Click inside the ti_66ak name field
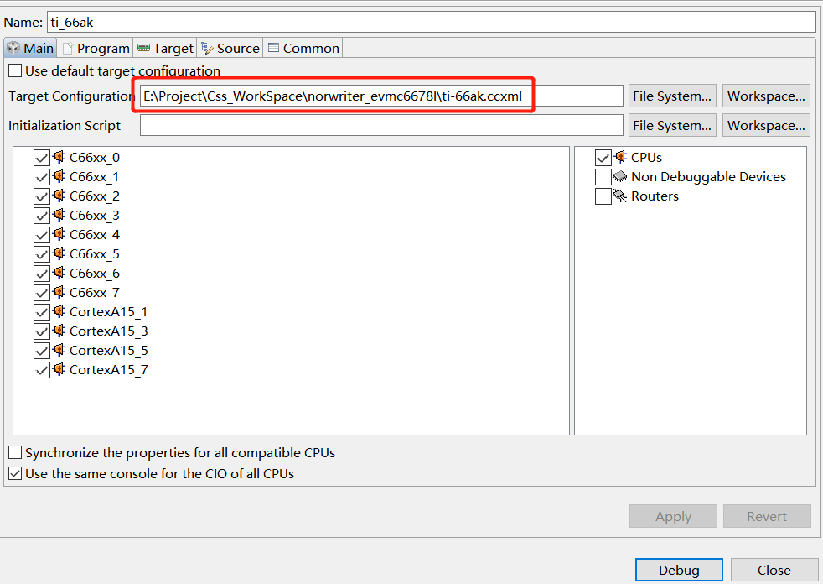 251,22
